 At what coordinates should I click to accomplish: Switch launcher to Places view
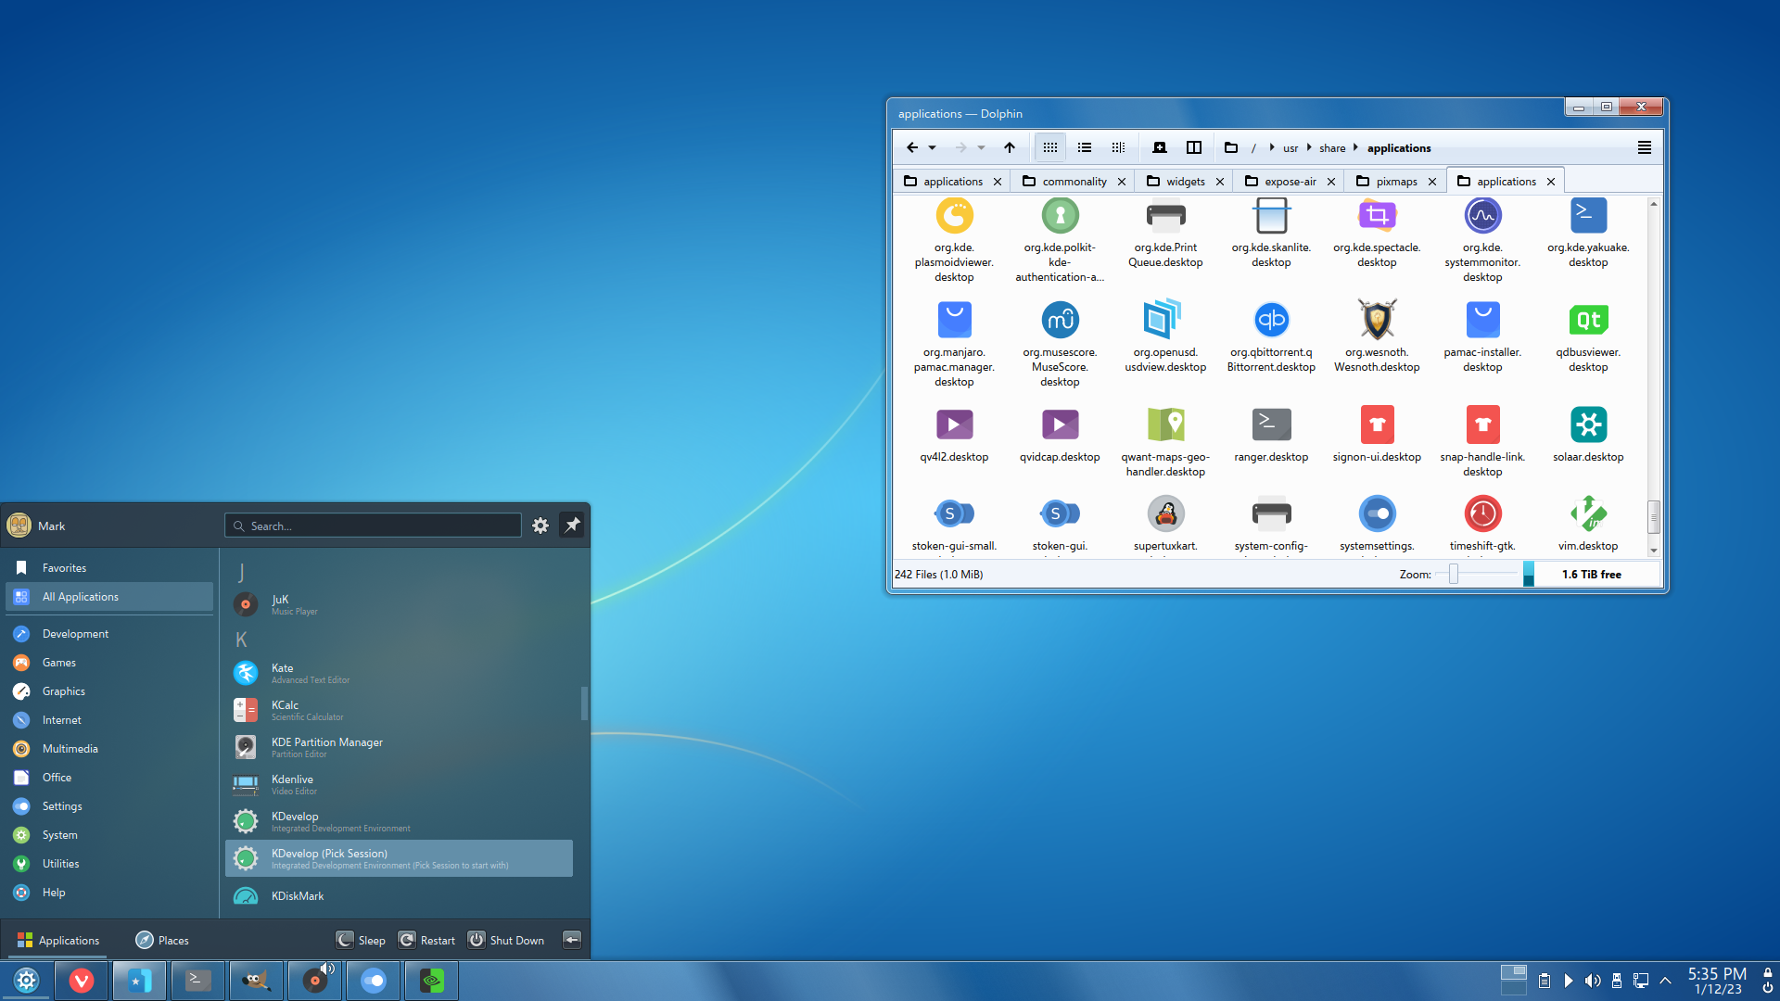(162, 940)
